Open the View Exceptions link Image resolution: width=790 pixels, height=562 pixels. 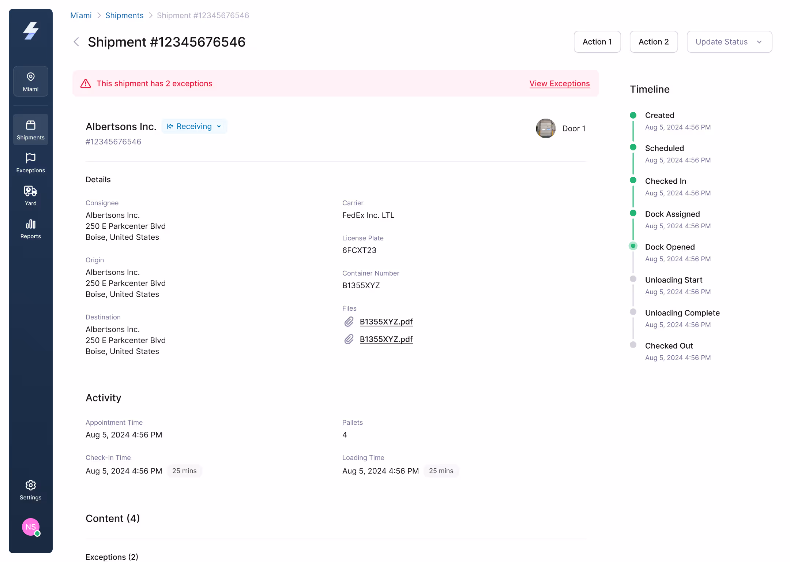560,83
